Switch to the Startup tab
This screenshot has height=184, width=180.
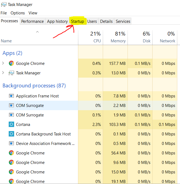(x=77, y=21)
